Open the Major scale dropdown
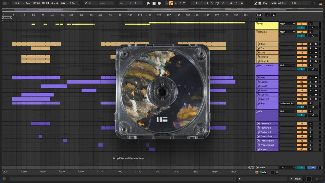 pos(106,3)
